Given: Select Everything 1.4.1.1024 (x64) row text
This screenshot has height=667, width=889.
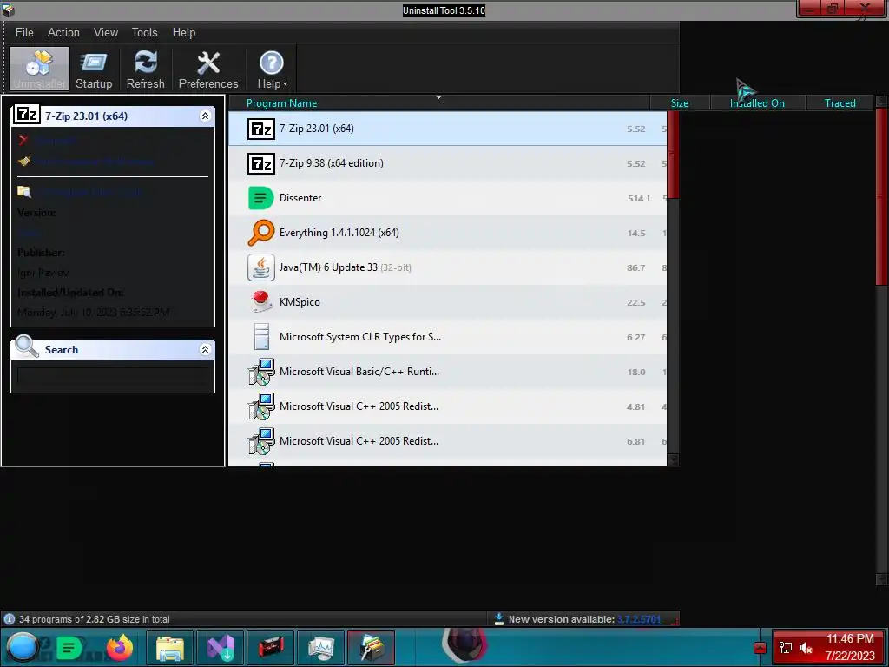Looking at the screenshot, I should (x=339, y=233).
